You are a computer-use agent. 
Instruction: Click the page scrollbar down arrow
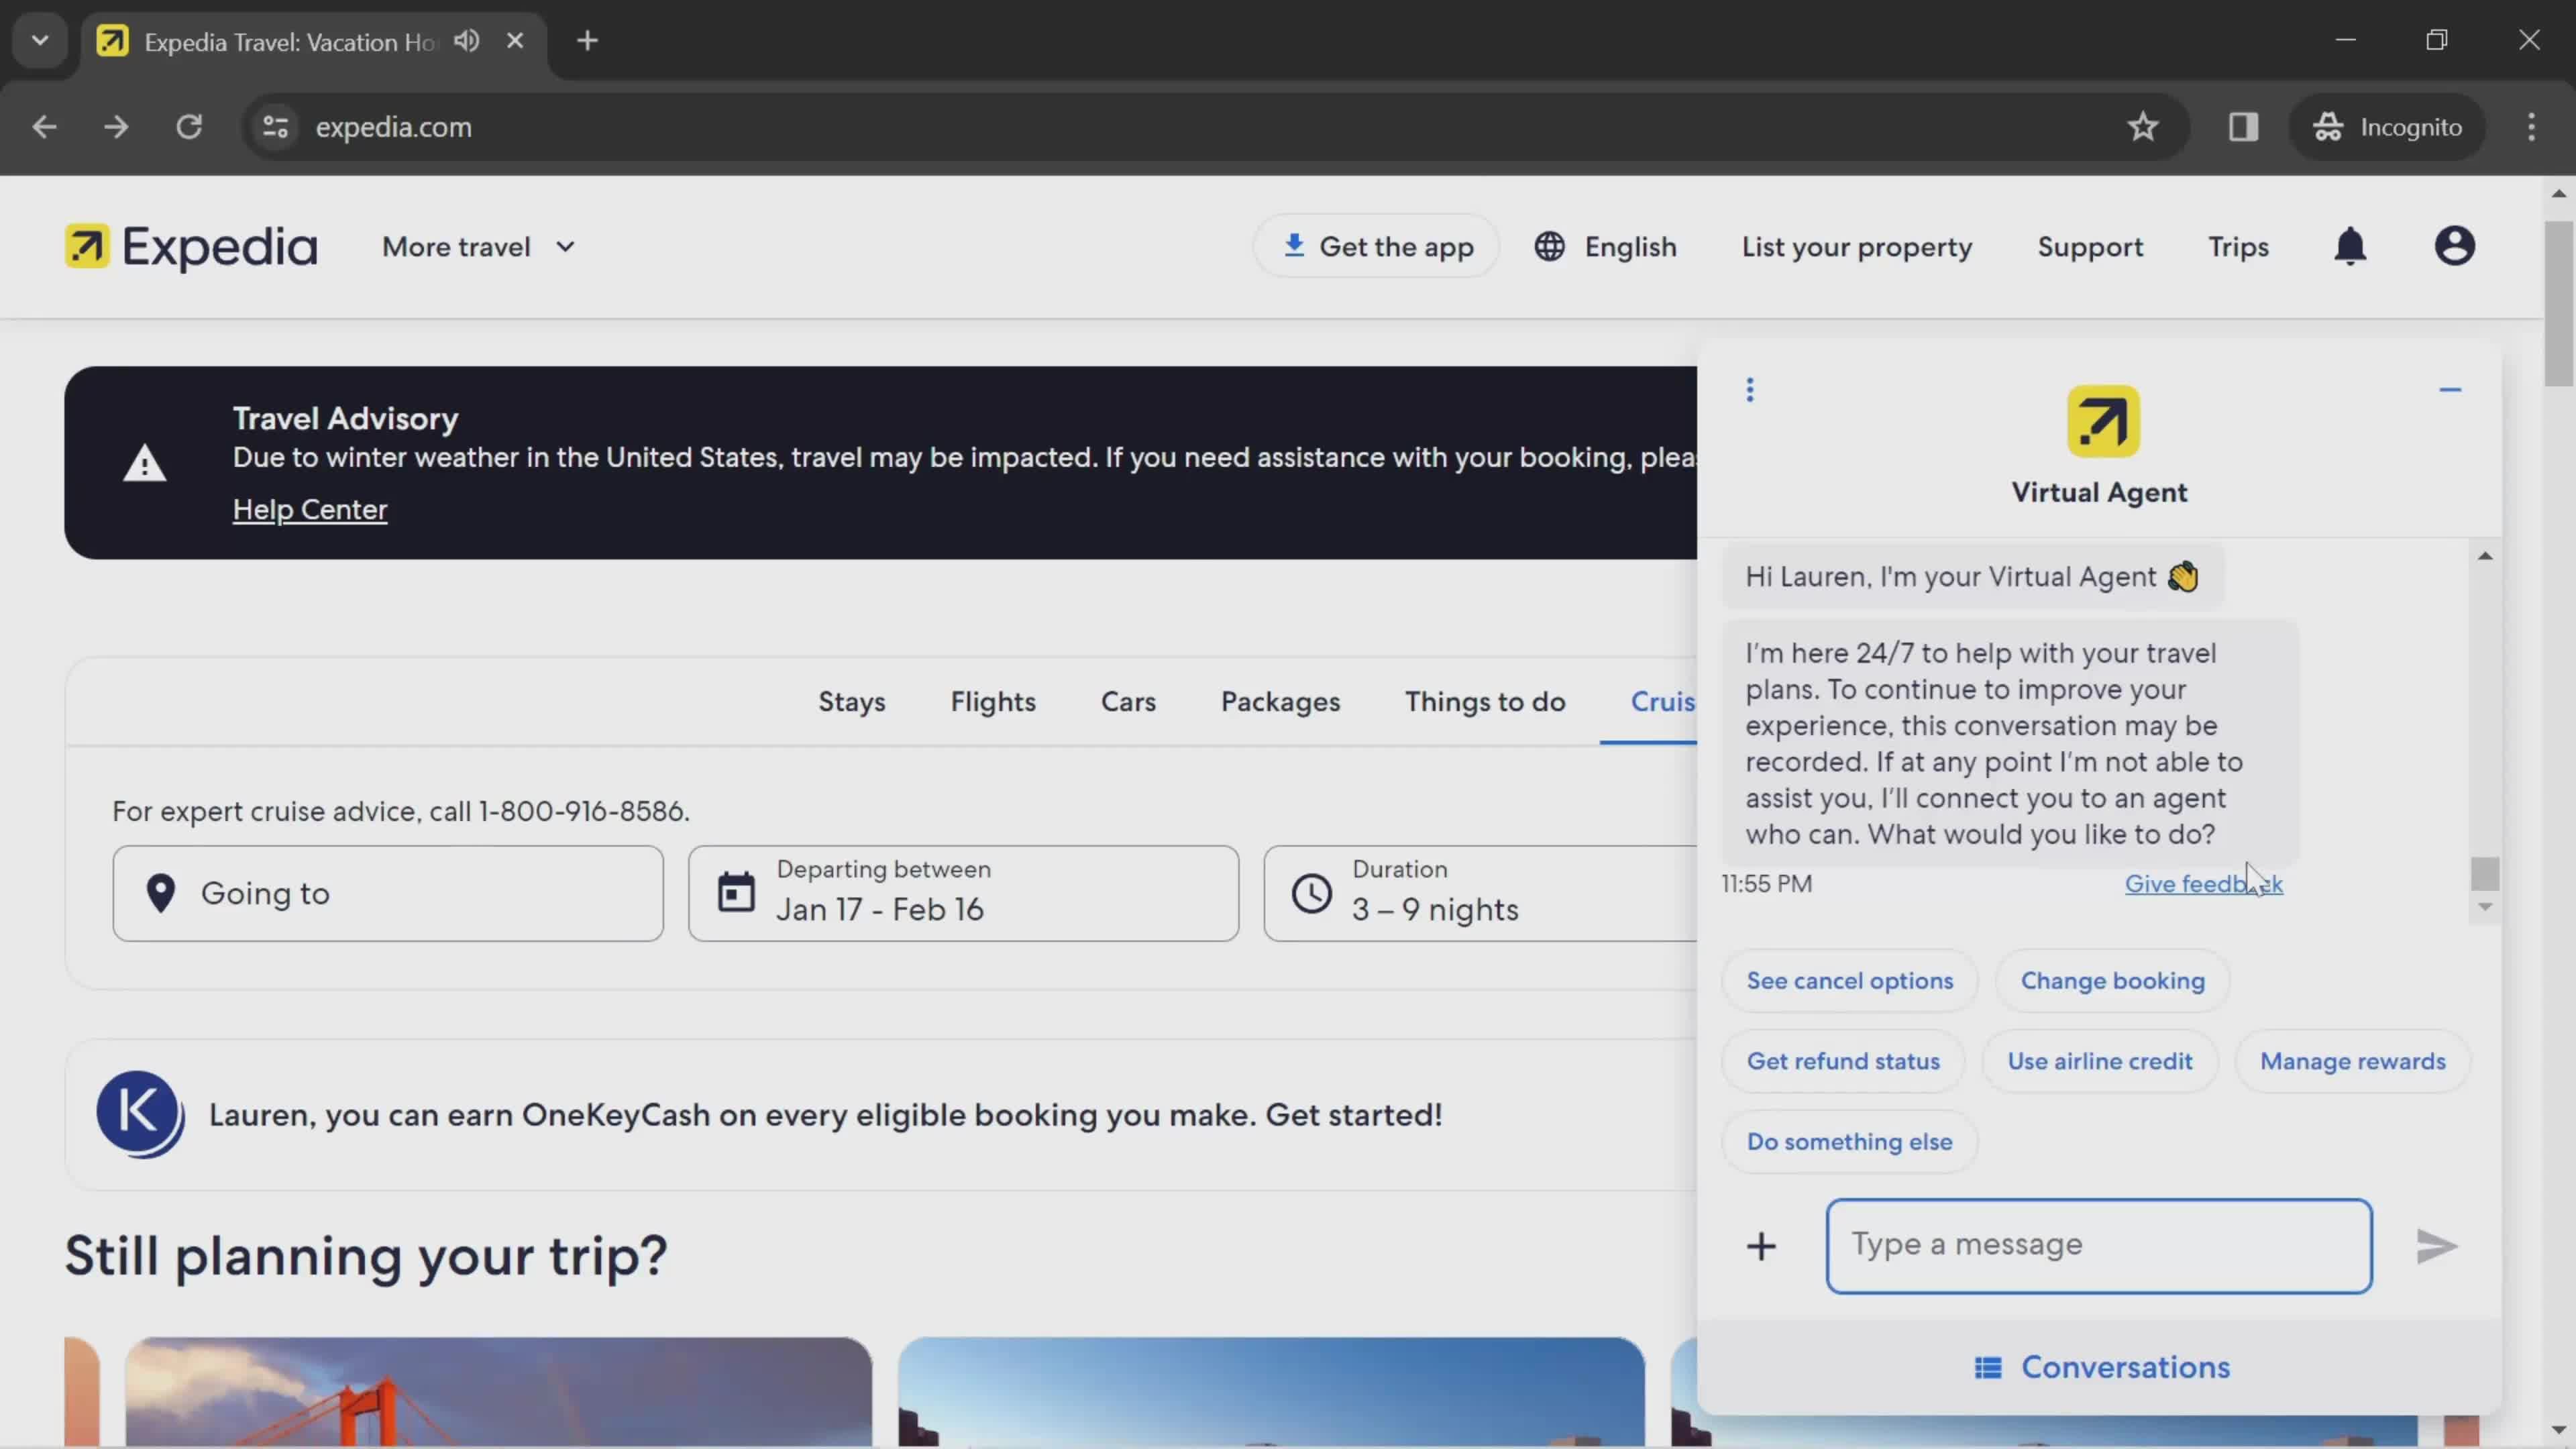pyautogui.click(x=2559, y=1430)
